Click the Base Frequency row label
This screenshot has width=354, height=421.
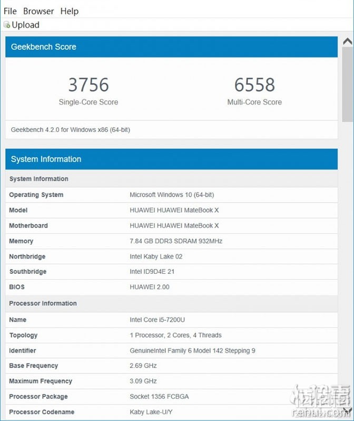tap(34, 366)
